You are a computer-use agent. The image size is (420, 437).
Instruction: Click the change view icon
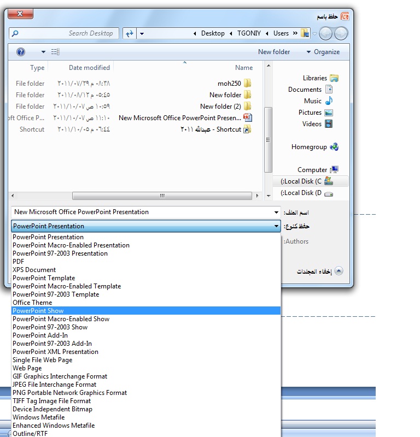pos(55,52)
